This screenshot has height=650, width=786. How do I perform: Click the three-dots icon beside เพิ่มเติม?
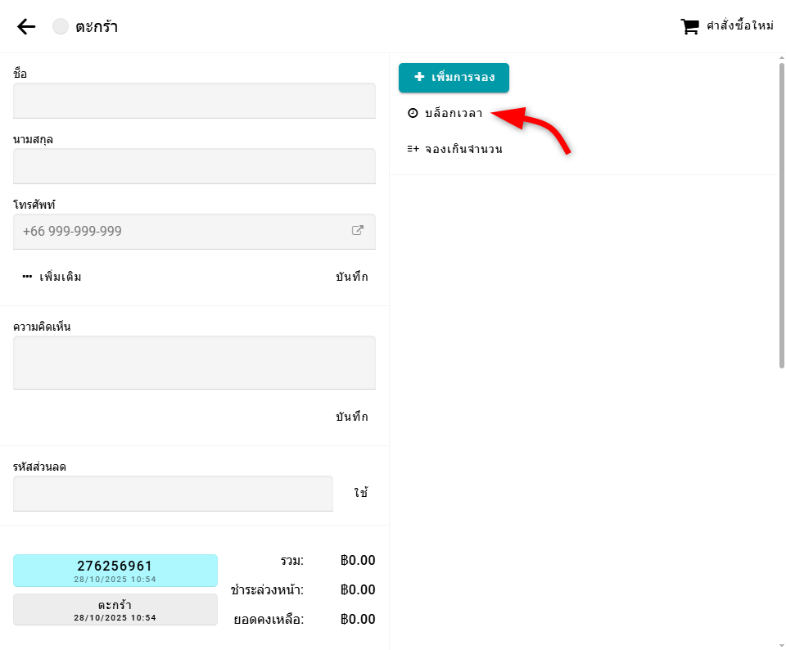pos(27,277)
